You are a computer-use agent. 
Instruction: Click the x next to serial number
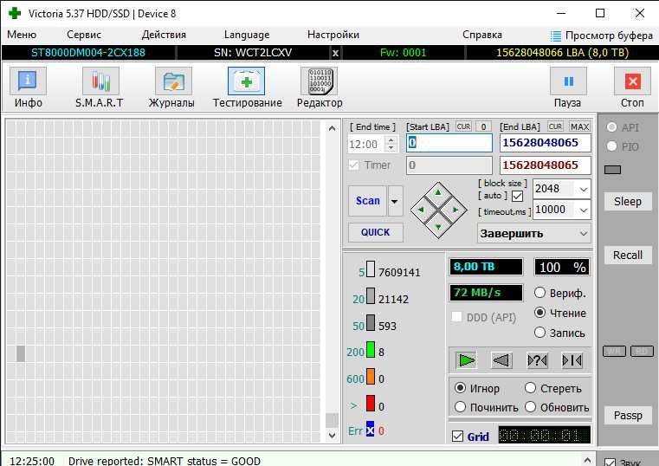335,53
